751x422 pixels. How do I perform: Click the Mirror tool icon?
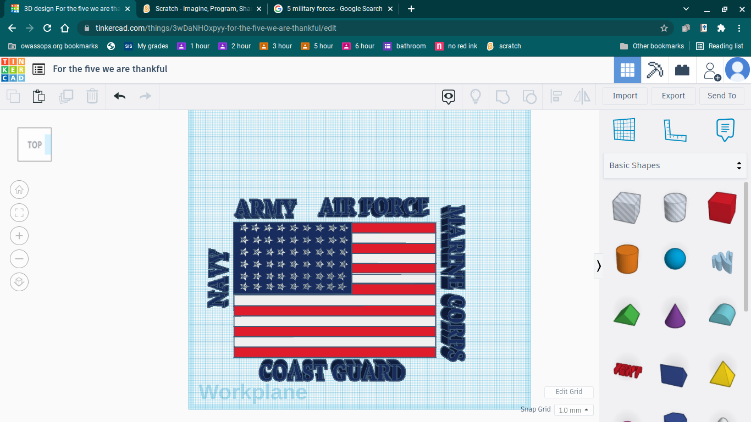click(x=582, y=97)
